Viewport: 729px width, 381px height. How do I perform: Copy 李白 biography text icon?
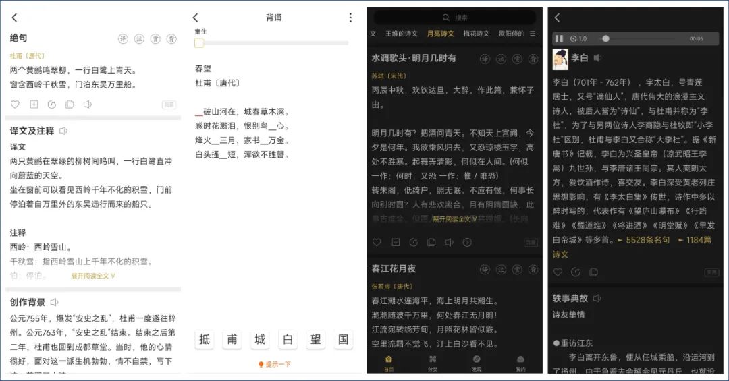tap(594, 272)
